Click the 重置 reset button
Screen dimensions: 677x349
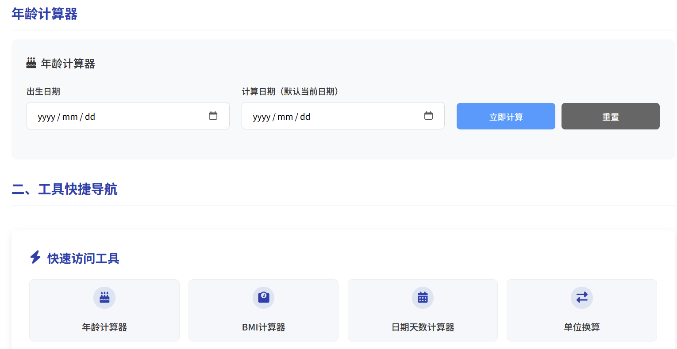(610, 116)
